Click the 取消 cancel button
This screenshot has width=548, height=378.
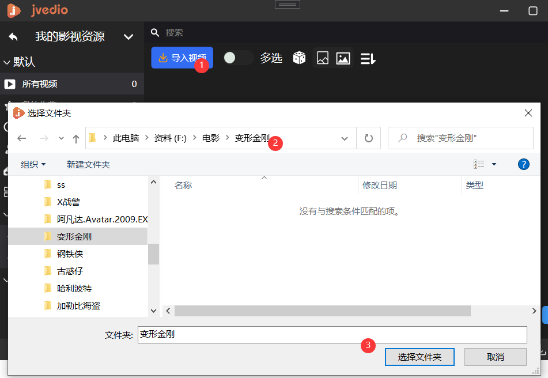click(x=495, y=357)
